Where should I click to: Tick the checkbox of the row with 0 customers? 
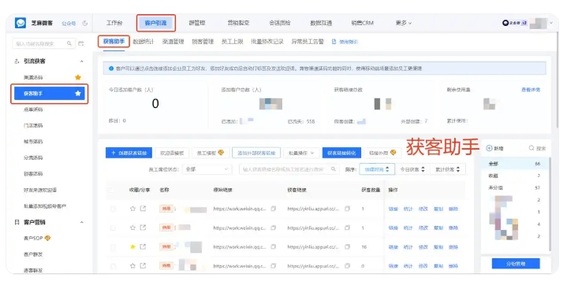coord(113,266)
